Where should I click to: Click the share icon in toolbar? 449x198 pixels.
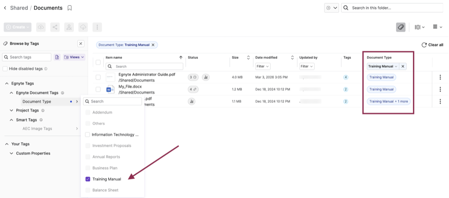coord(55,27)
